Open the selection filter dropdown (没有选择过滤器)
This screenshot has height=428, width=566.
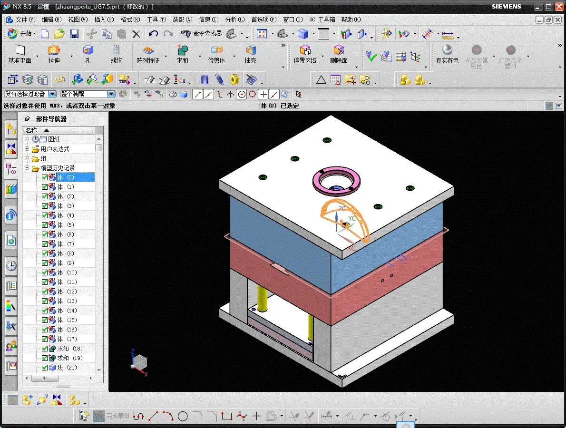coord(52,94)
